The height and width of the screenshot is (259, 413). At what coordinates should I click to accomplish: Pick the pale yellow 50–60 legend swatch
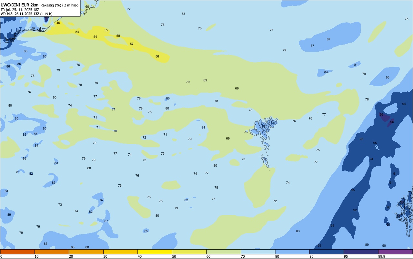tap(189, 252)
